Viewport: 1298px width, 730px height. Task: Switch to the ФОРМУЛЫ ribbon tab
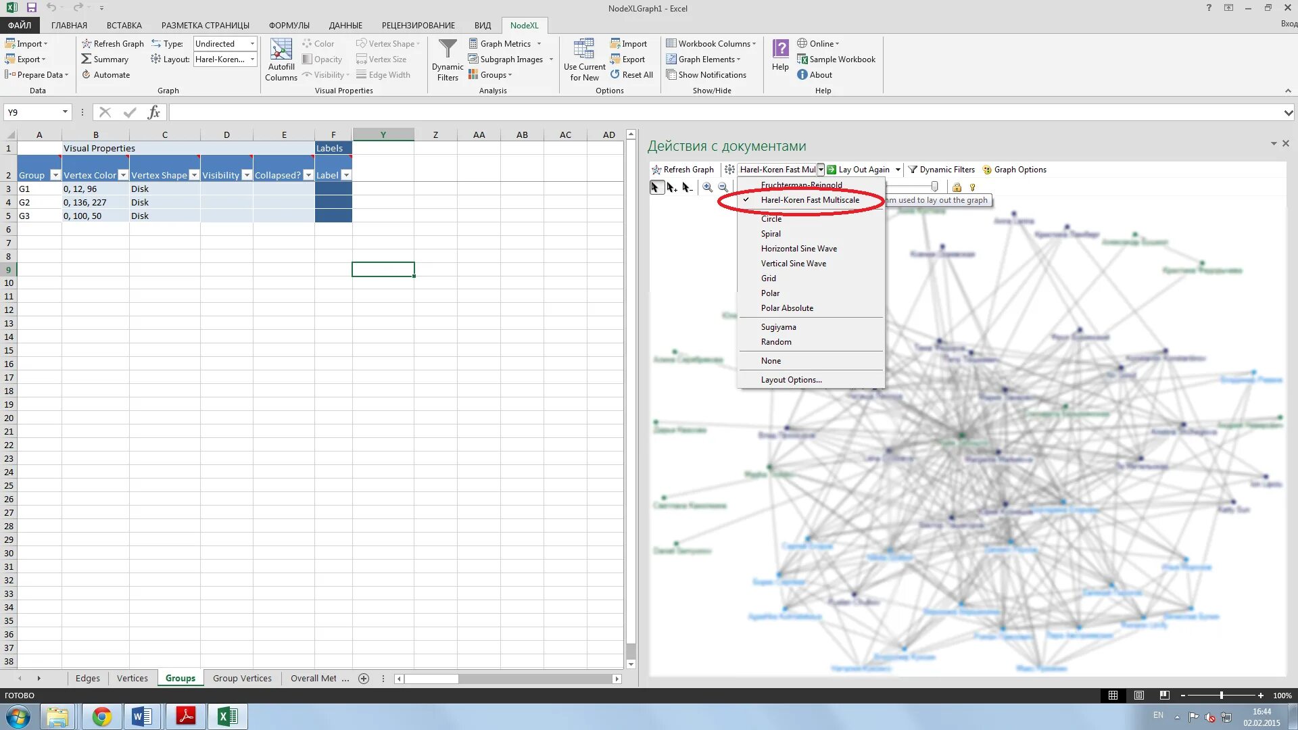289,25
